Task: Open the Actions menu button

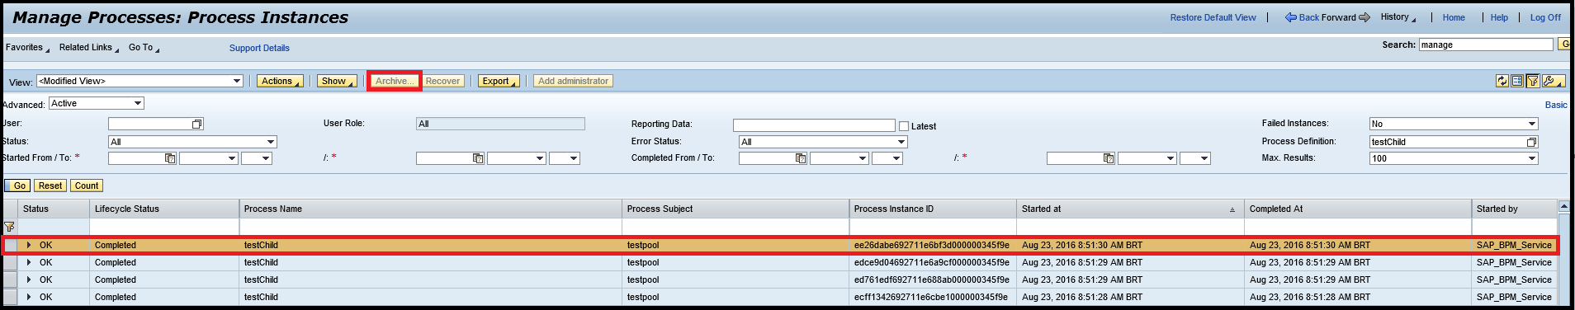Action: pos(280,81)
